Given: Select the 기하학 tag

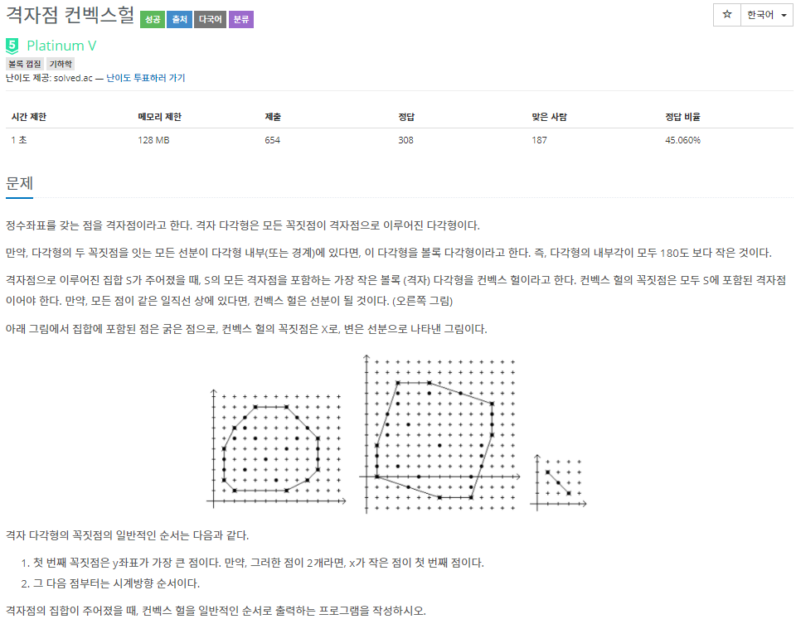Looking at the screenshot, I should (x=61, y=64).
